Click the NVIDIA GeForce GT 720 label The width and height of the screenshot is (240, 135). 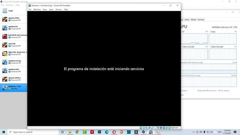[225, 27]
